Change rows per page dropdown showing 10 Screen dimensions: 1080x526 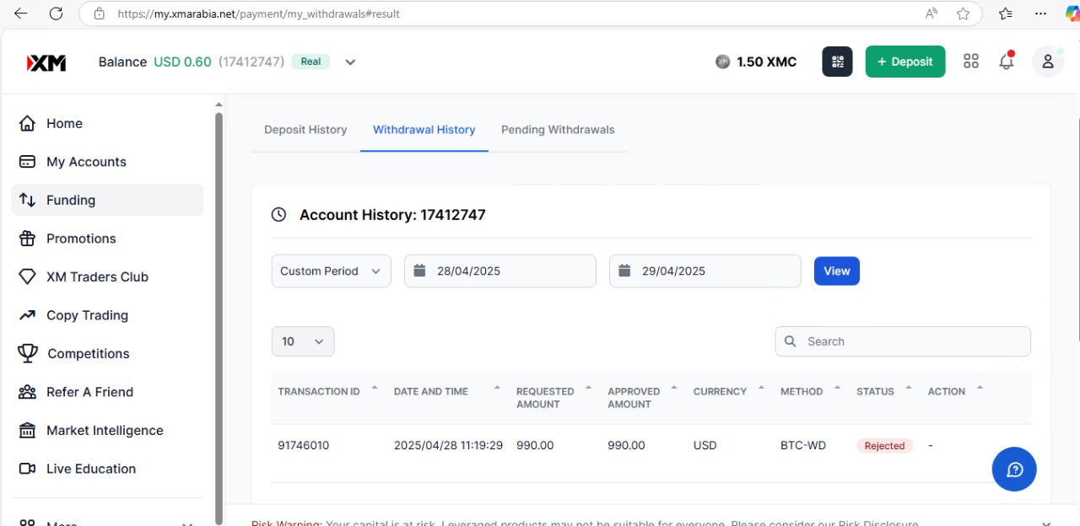point(303,341)
